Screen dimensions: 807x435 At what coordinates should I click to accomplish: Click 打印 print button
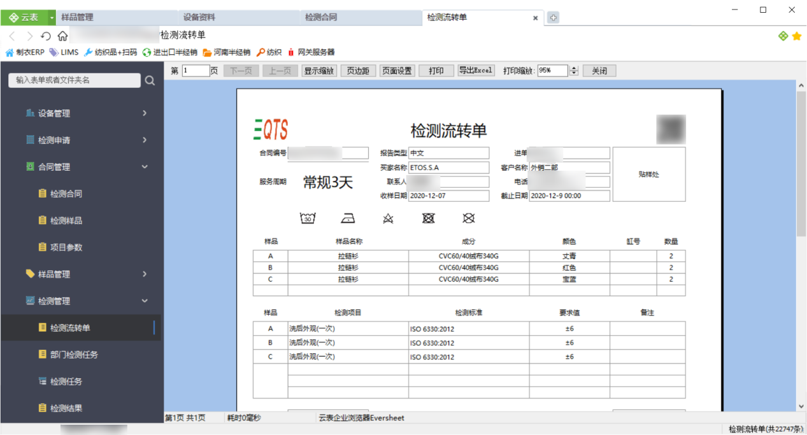tap(436, 71)
